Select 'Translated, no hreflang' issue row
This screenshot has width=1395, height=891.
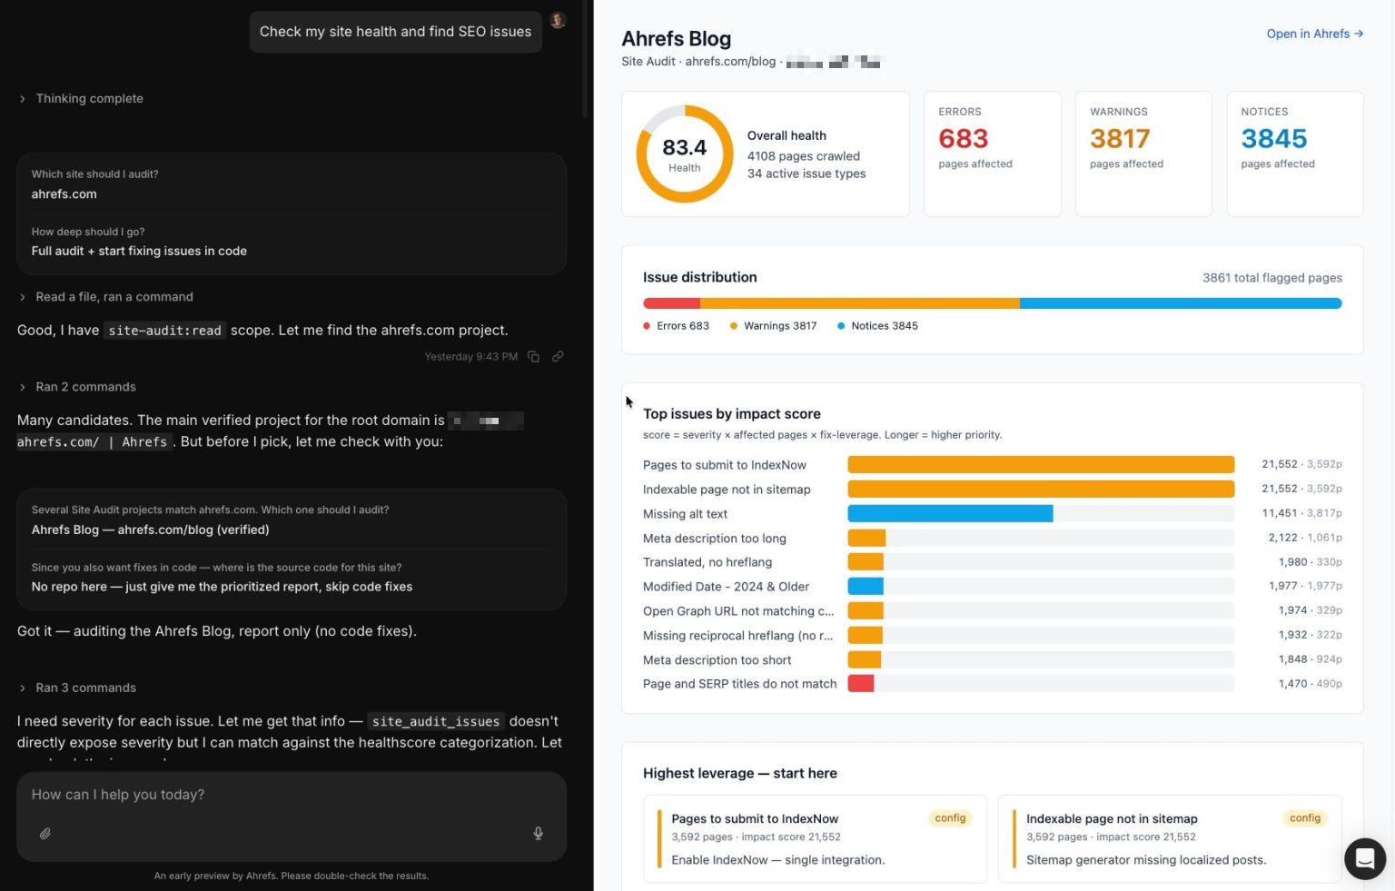[x=992, y=562]
